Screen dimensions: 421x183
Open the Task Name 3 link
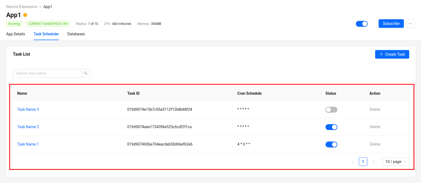coord(28,109)
